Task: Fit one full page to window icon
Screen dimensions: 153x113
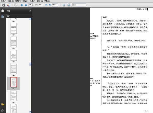Action: point(69,5)
